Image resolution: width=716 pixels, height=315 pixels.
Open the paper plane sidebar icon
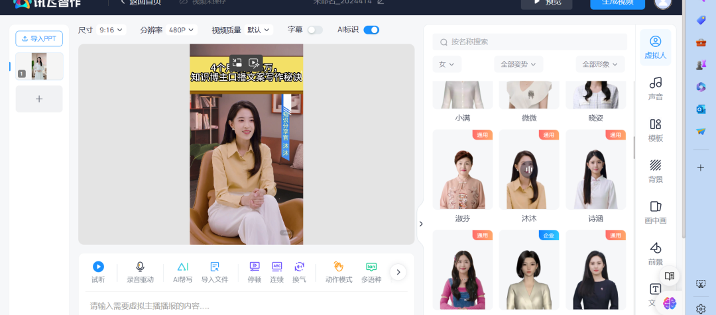[x=701, y=131]
